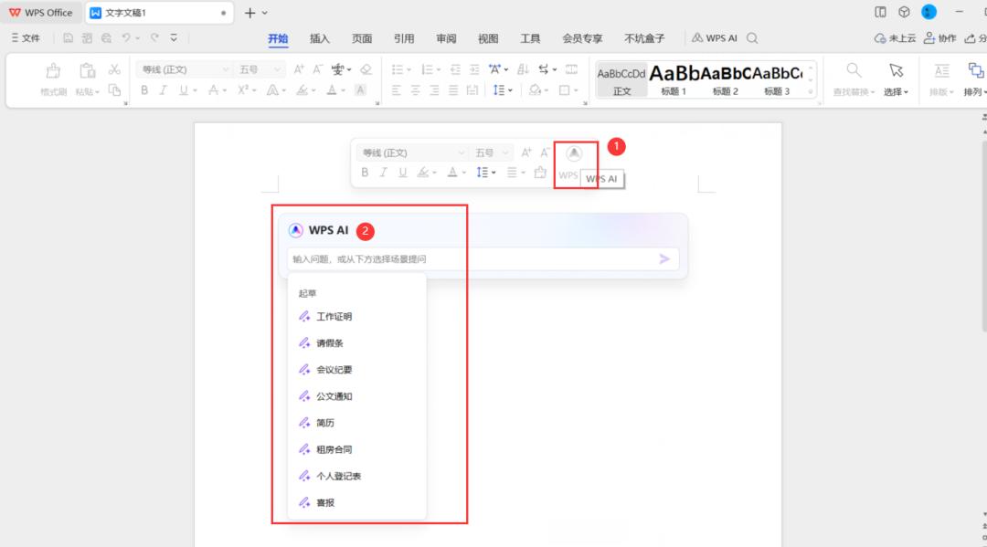
Task: Toggle Bold in the floating toolbar
Action: point(366,172)
